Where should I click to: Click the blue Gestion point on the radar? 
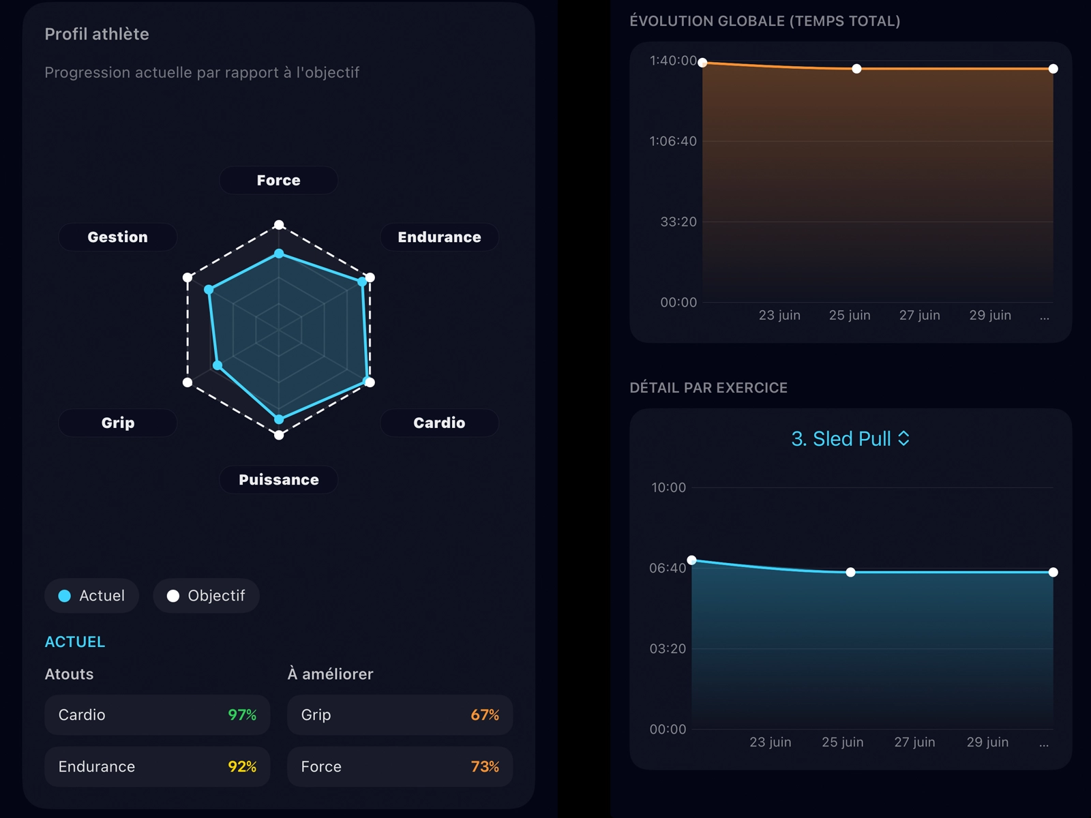pos(209,290)
